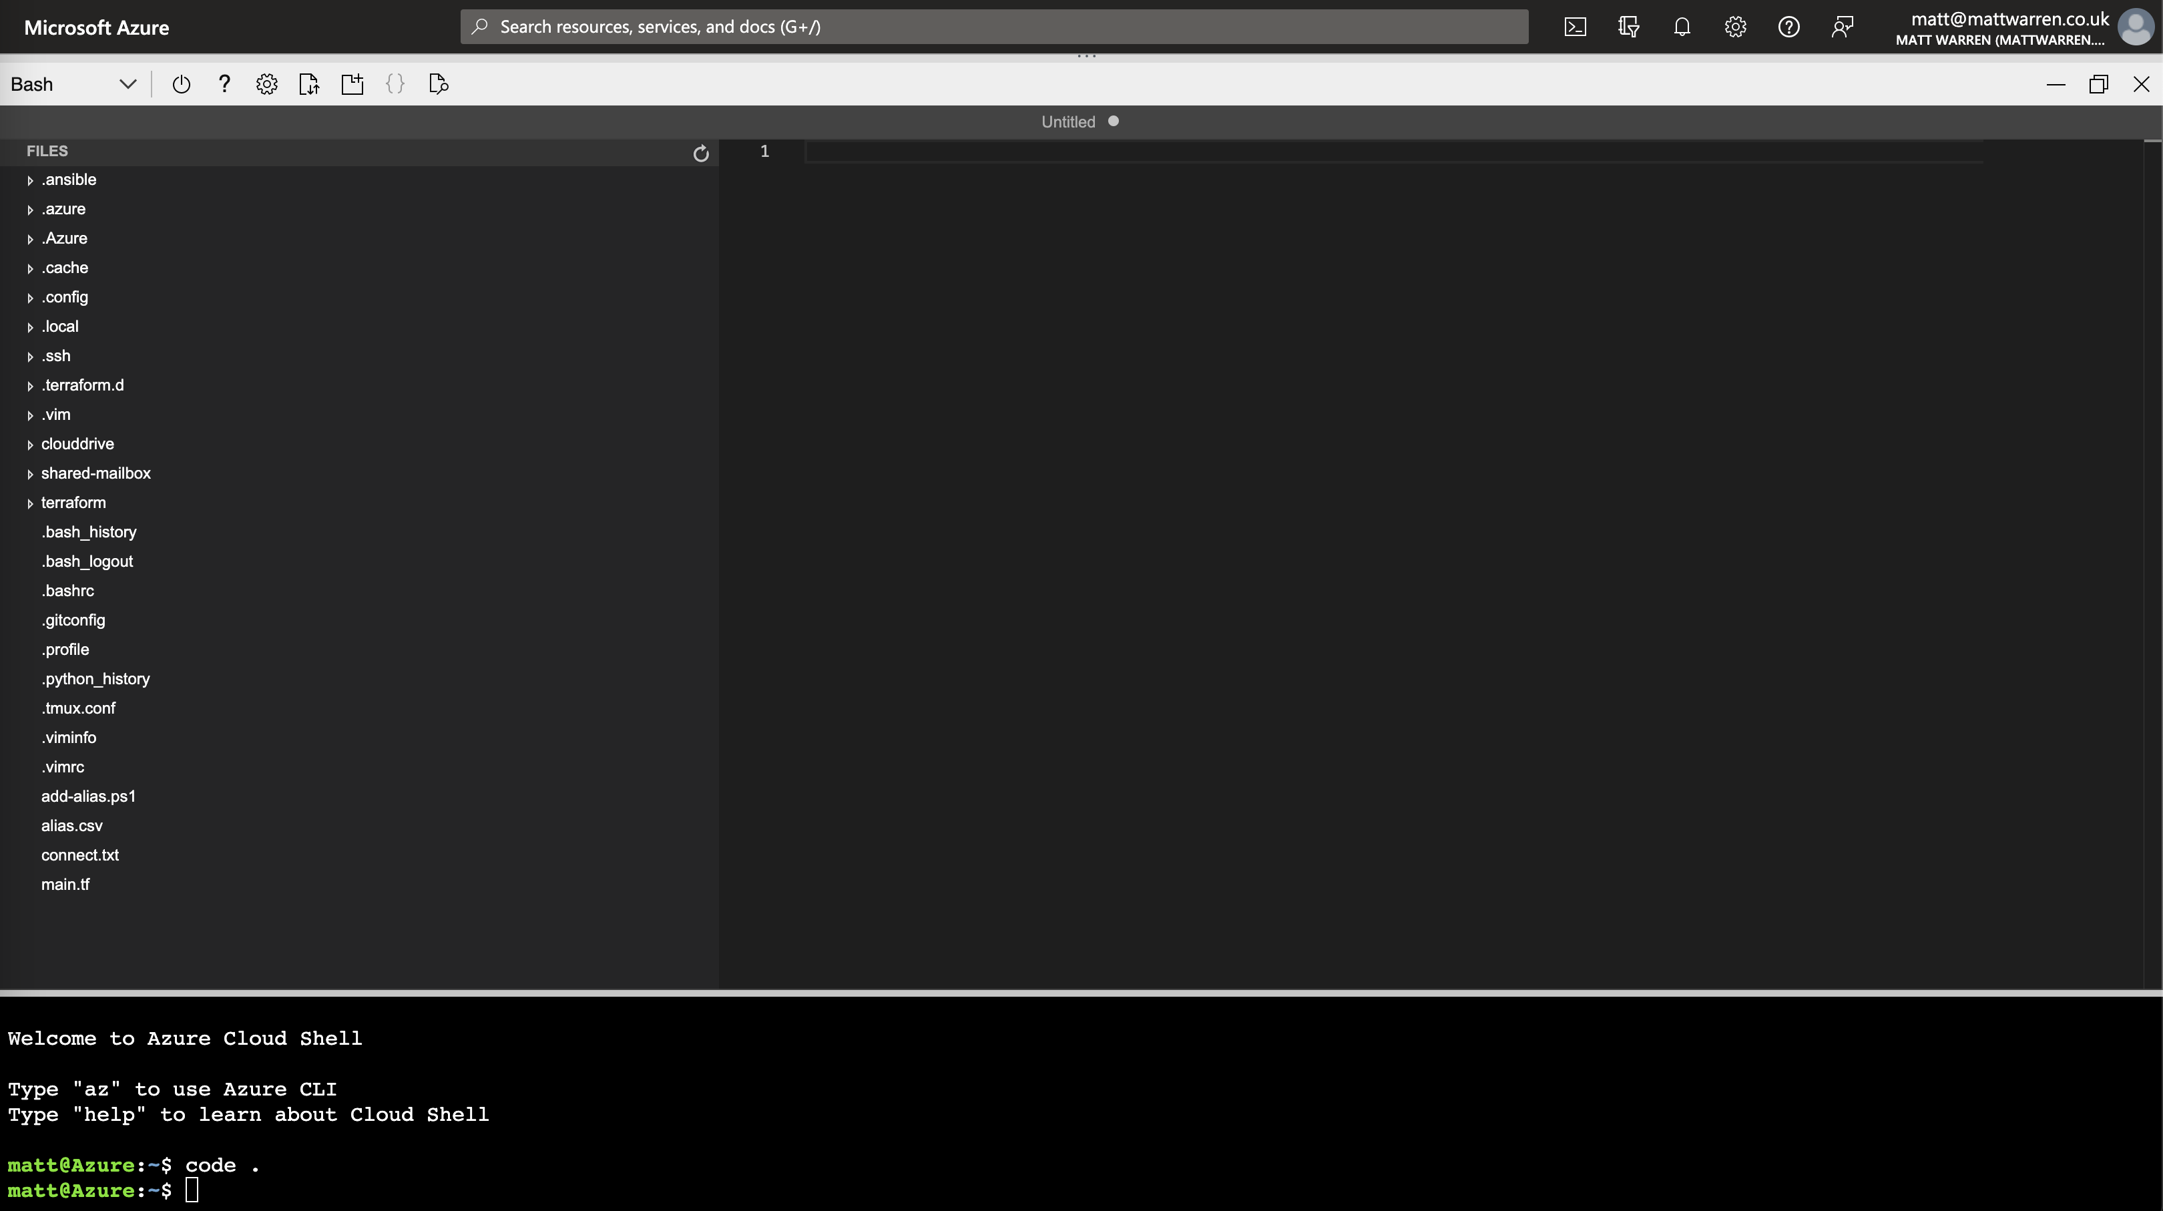The image size is (2163, 1211).
Task: Click the editor ellipsis above the toolbar
Action: [x=1087, y=56]
